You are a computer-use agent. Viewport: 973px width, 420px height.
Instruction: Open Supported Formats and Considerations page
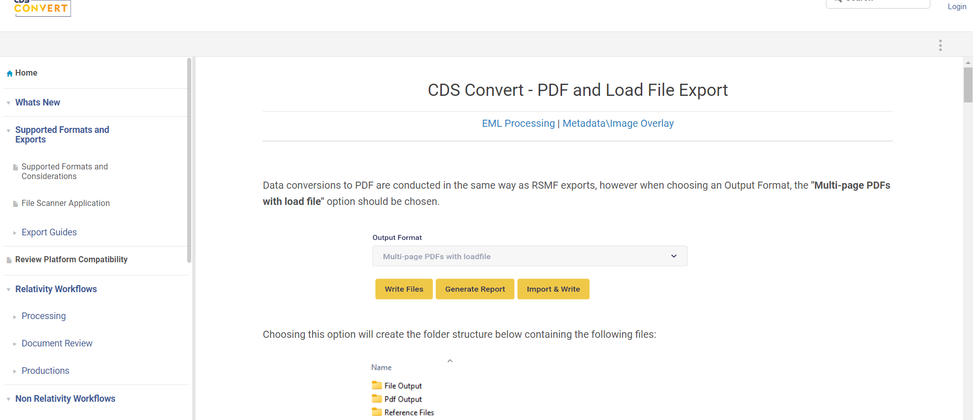point(64,171)
